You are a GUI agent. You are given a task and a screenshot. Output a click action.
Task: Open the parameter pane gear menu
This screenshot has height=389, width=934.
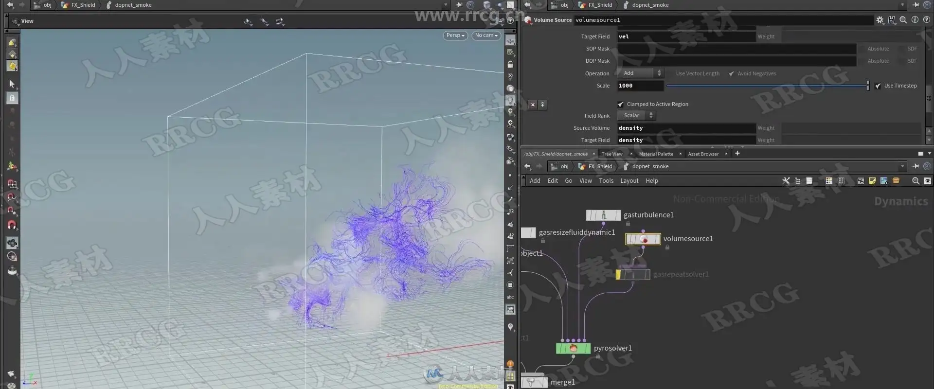click(880, 20)
